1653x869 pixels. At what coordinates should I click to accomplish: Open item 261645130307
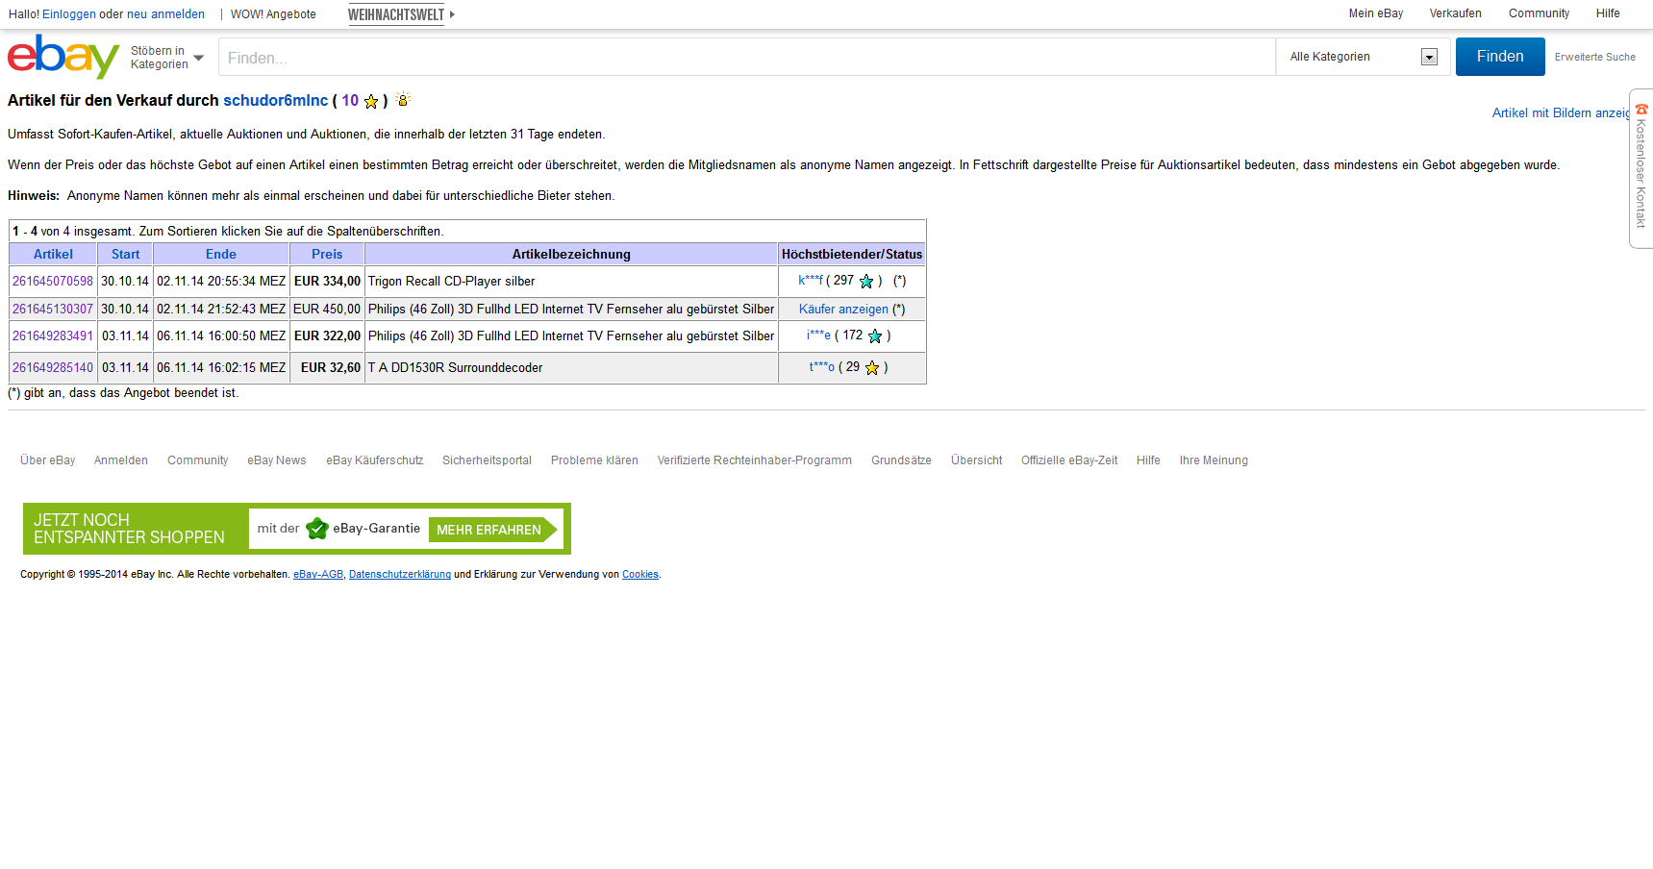click(x=53, y=310)
